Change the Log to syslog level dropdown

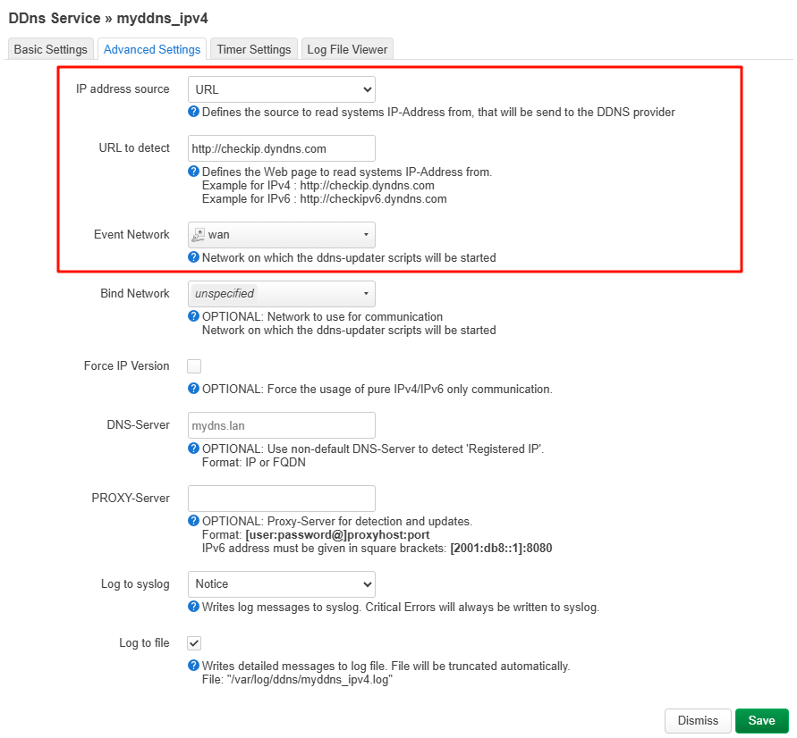point(281,584)
